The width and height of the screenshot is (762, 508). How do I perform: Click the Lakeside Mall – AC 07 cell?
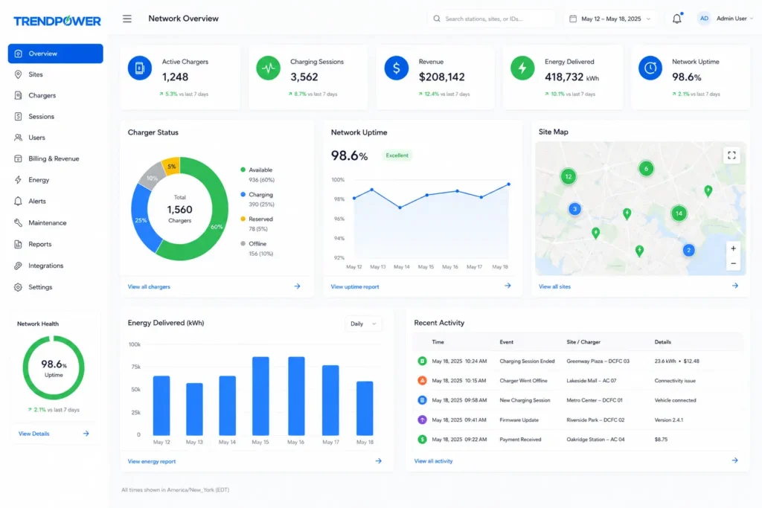click(591, 381)
